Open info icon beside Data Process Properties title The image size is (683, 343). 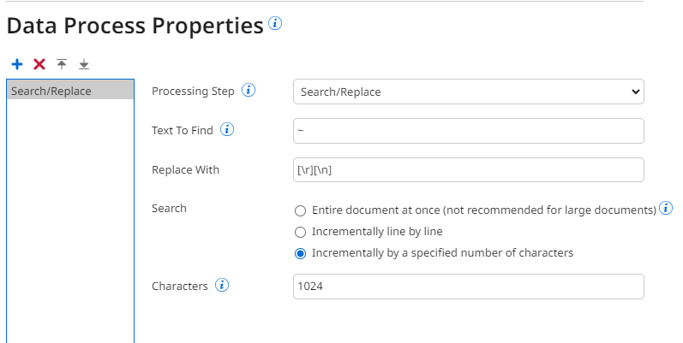(275, 23)
